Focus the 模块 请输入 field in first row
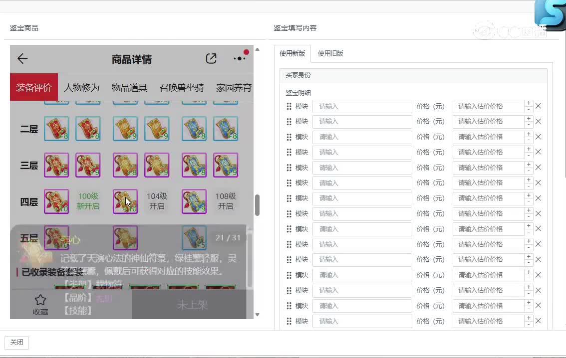566x358 pixels. point(362,106)
